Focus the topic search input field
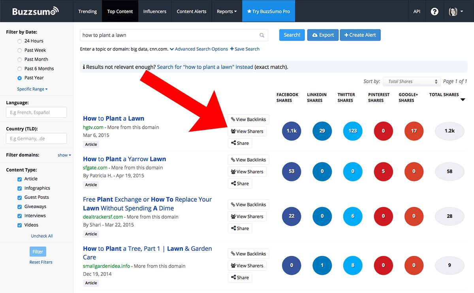The width and height of the screenshot is (474, 293). point(174,35)
